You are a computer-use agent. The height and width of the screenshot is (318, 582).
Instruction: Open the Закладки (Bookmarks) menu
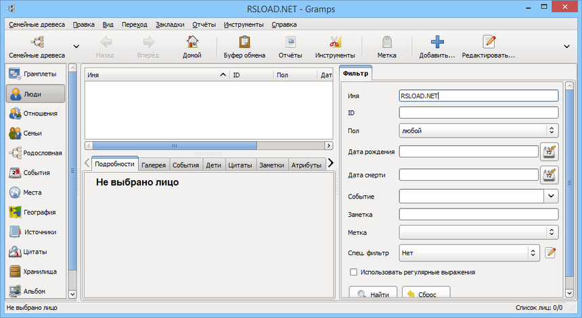click(169, 24)
